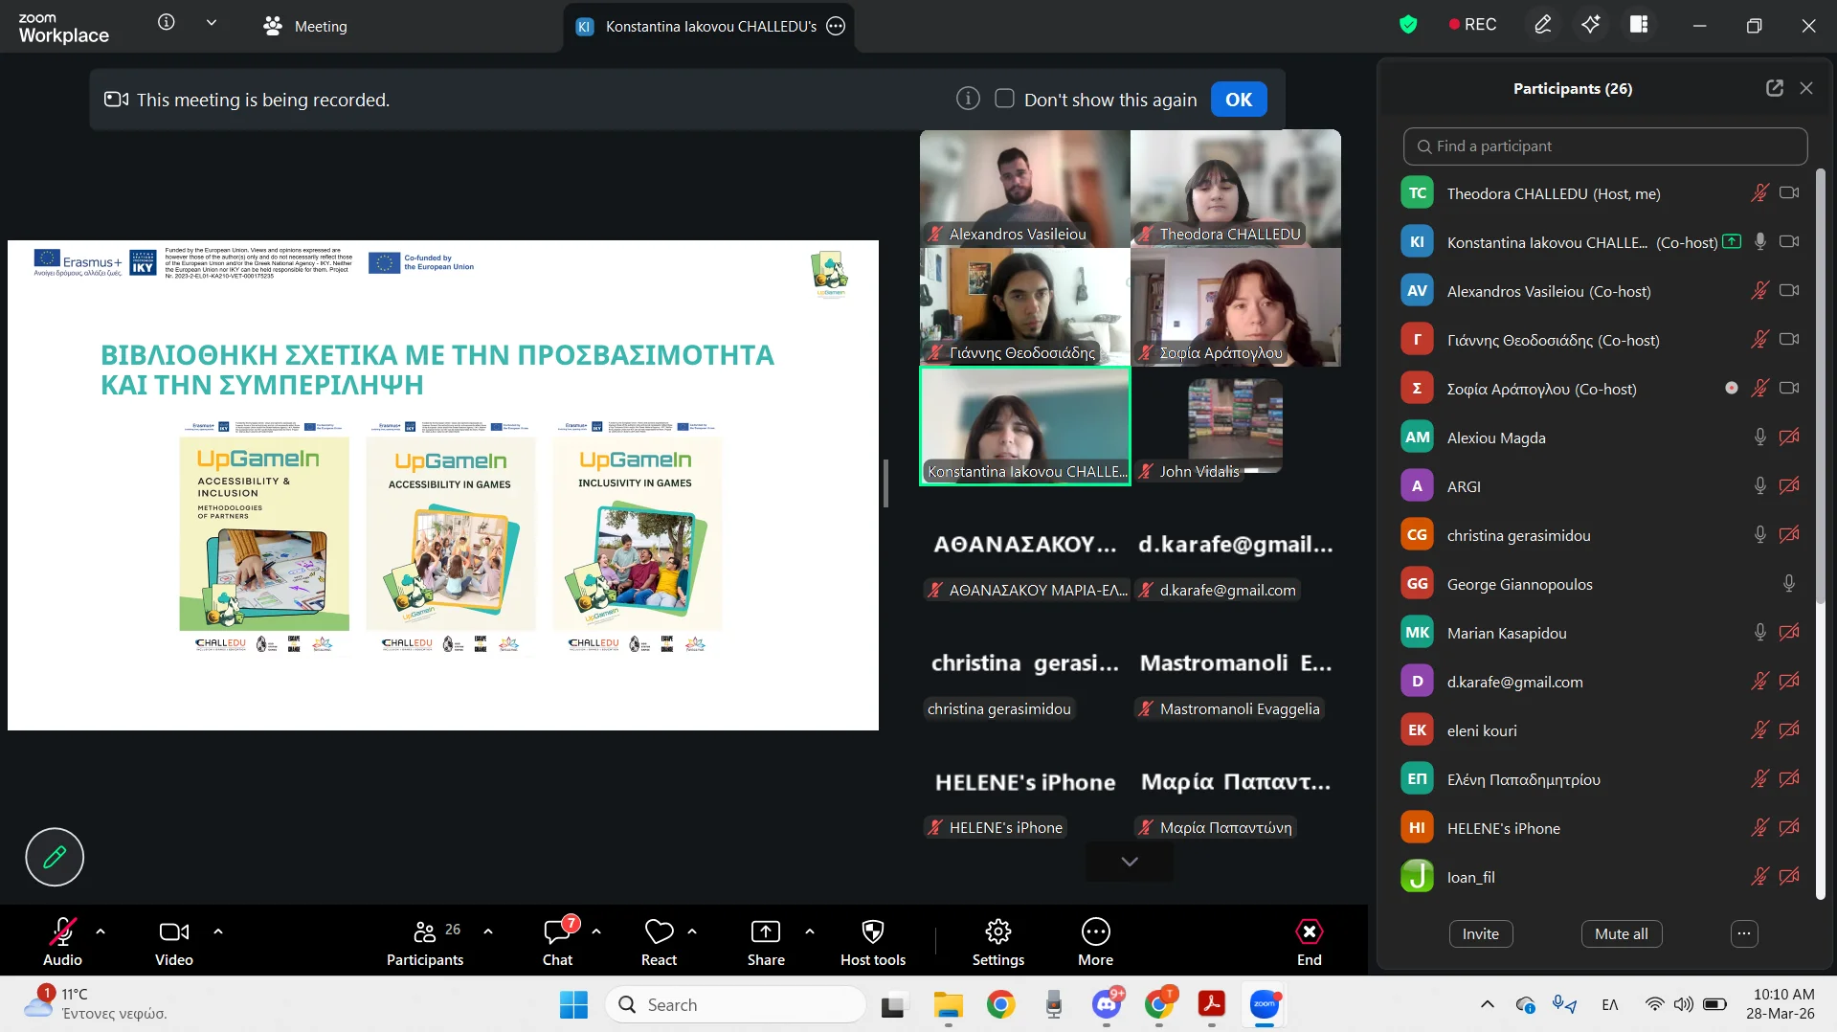The image size is (1837, 1032).
Task: Expand Chat options arrow
Action: tap(596, 931)
